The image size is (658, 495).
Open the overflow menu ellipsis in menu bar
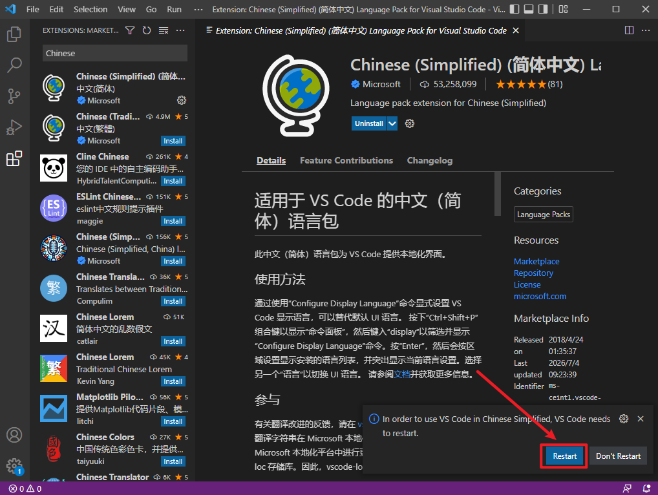198,9
